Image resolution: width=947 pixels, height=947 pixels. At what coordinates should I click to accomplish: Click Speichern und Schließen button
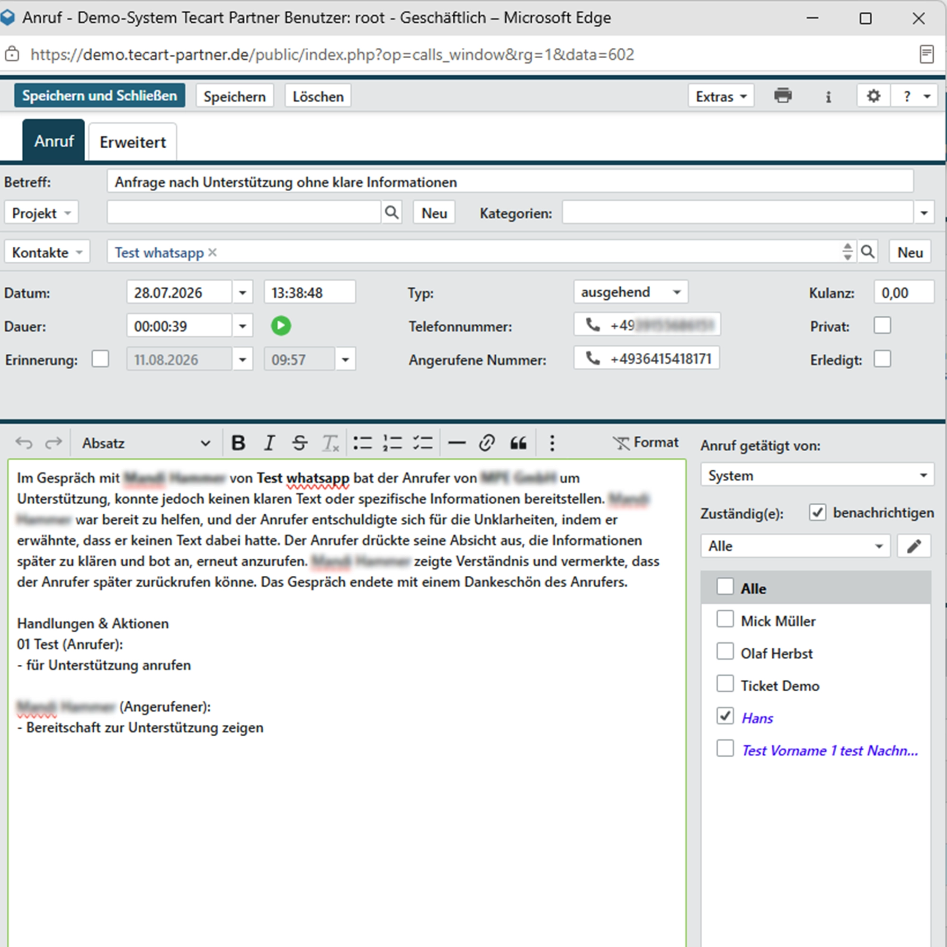[x=99, y=96]
